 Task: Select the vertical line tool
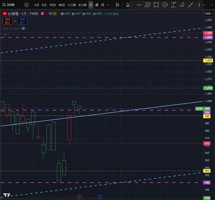[x=199, y=5]
